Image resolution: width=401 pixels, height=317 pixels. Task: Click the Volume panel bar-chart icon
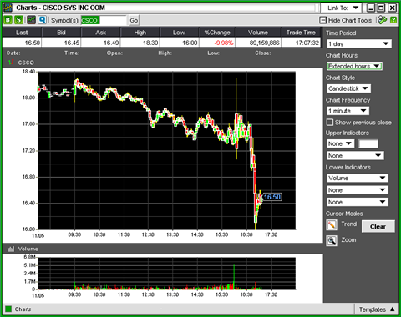tap(11, 249)
